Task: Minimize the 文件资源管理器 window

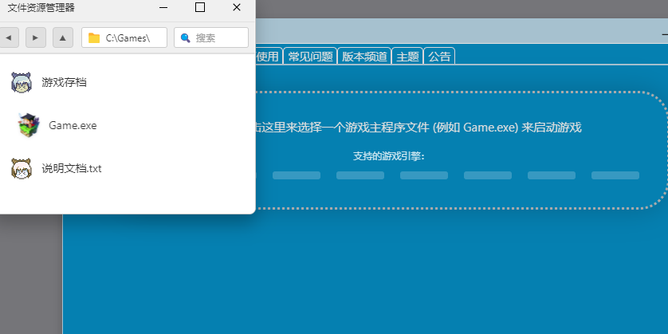Action: pyautogui.click(x=163, y=7)
